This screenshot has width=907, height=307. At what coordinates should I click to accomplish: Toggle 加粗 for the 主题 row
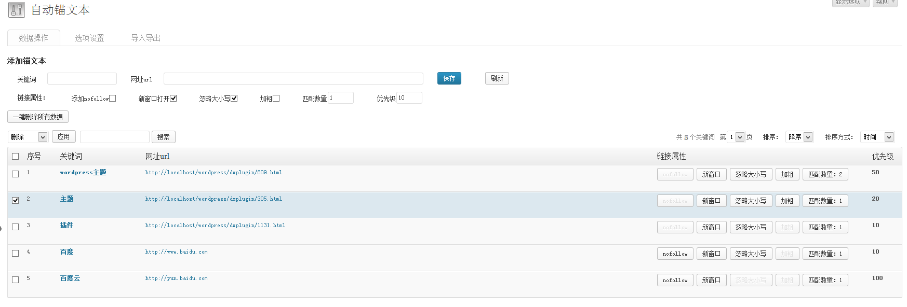[787, 201]
